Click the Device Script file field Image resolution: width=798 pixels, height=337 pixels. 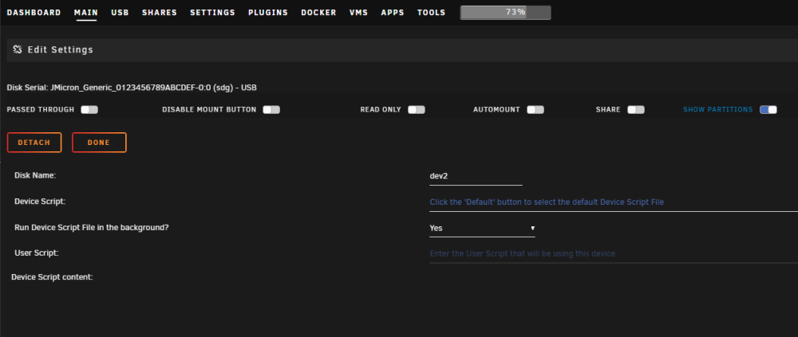(x=614, y=202)
